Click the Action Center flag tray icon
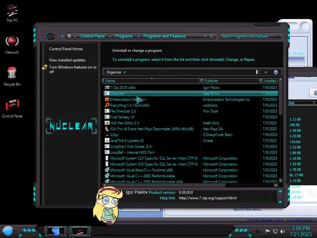The image size is (317, 238). point(267,231)
